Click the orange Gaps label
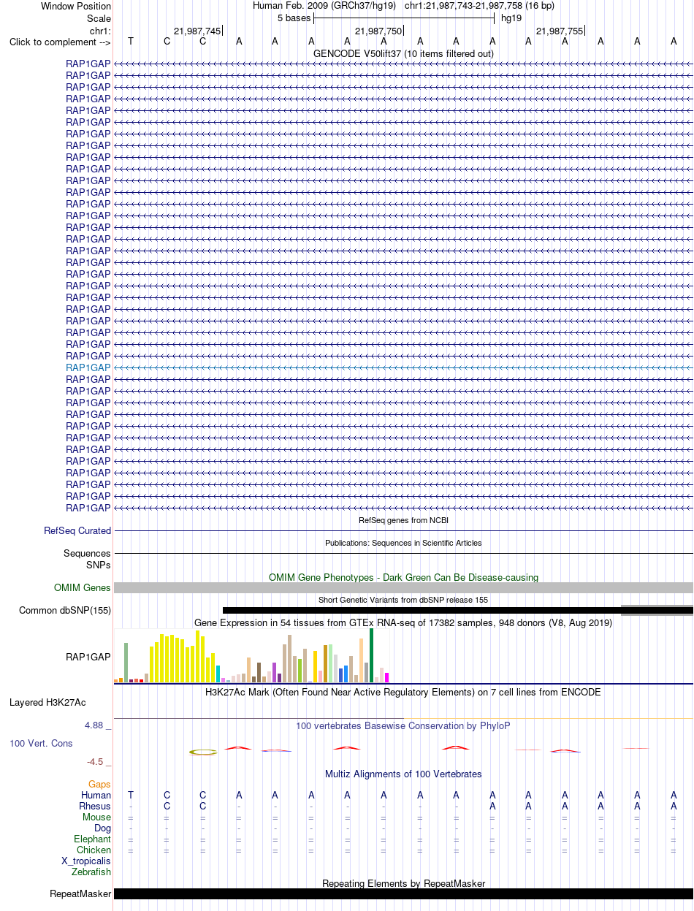The width and height of the screenshot is (694, 911). [100, 784]
